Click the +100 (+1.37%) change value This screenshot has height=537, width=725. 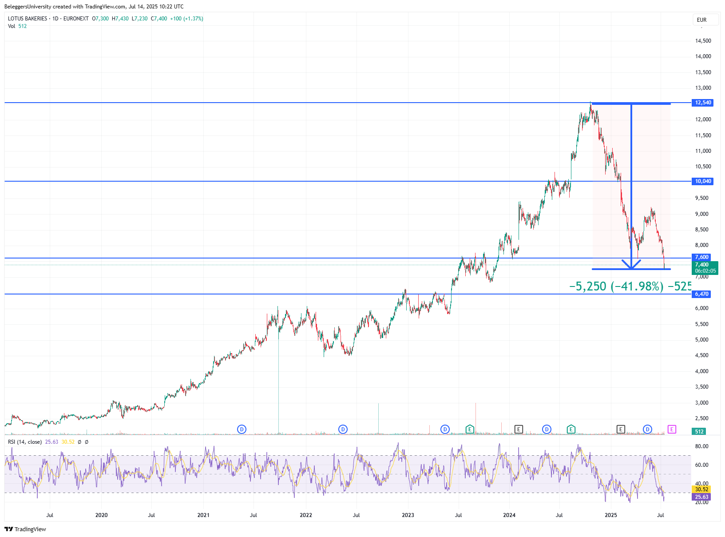point(187,19)
